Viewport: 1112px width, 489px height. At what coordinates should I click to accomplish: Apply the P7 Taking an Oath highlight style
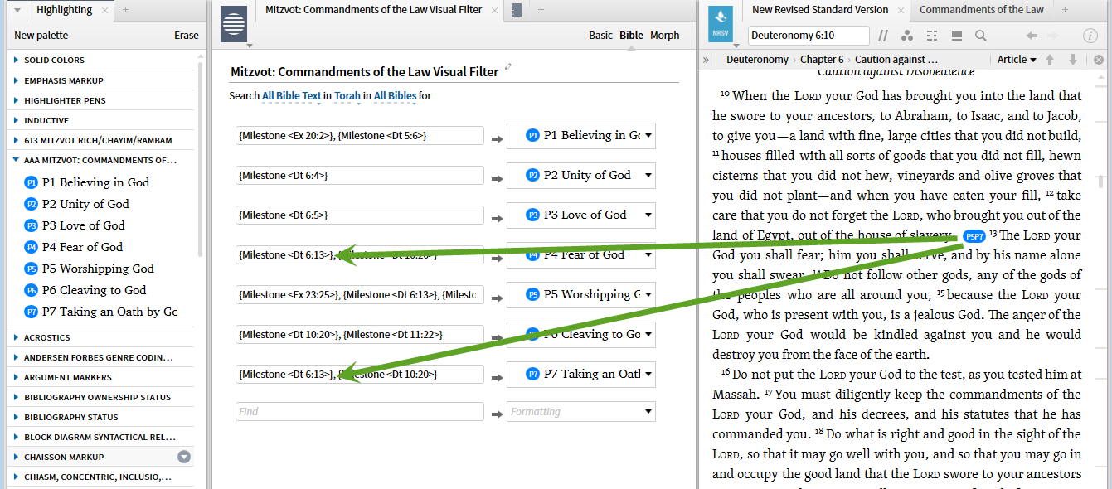[x=100, y=312]
